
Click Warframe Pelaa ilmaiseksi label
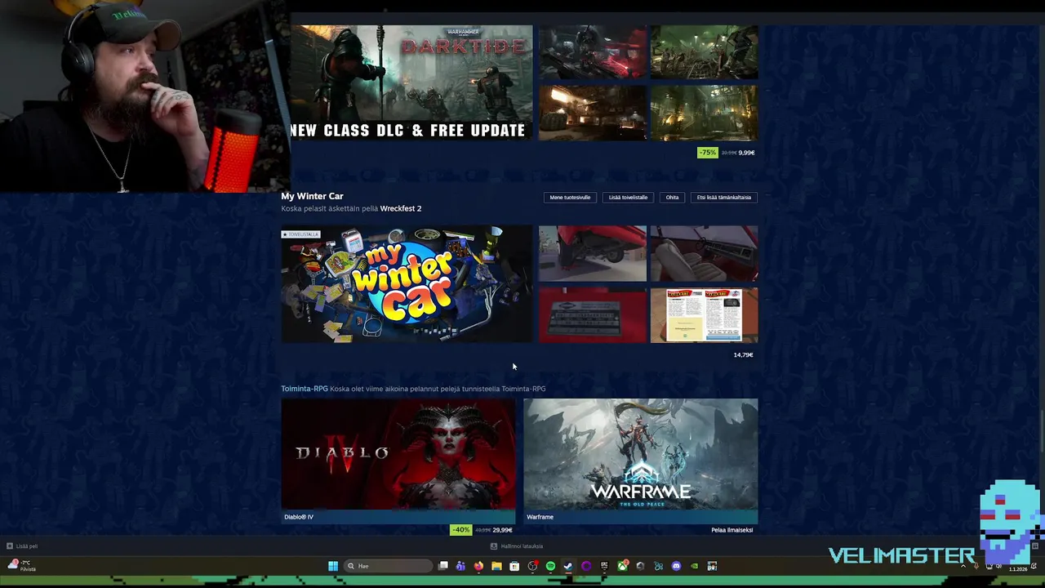tap(731, 530)
